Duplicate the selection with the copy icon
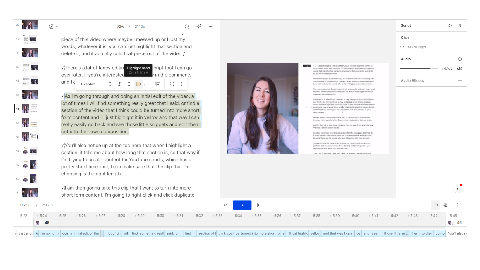The width and height of the screenshot is (480, 270). [x=157, y=84]
